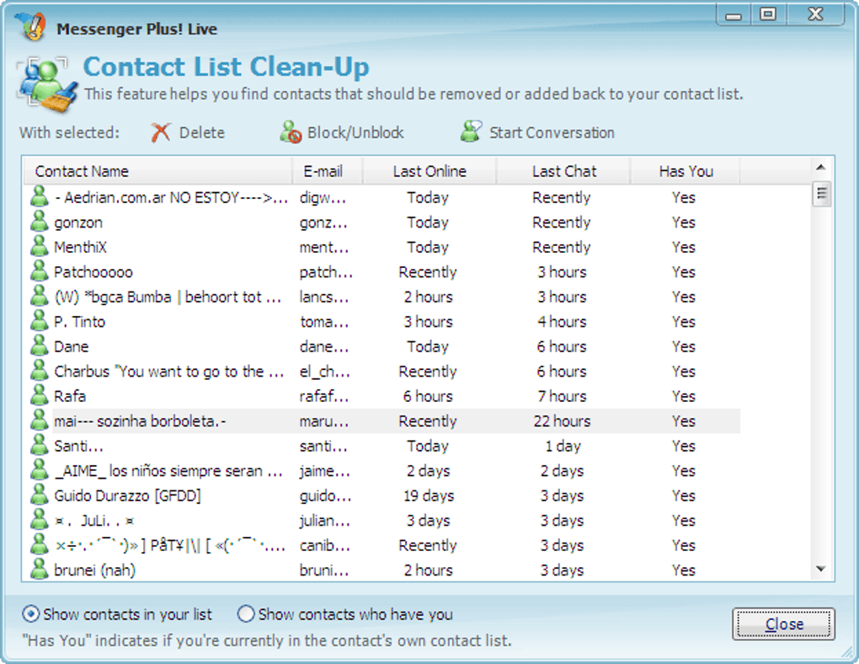The height and width of the screenshot is (664, 859).
Task: Click the contact icon beside gonzon
Action: click(x=39, y=222)
